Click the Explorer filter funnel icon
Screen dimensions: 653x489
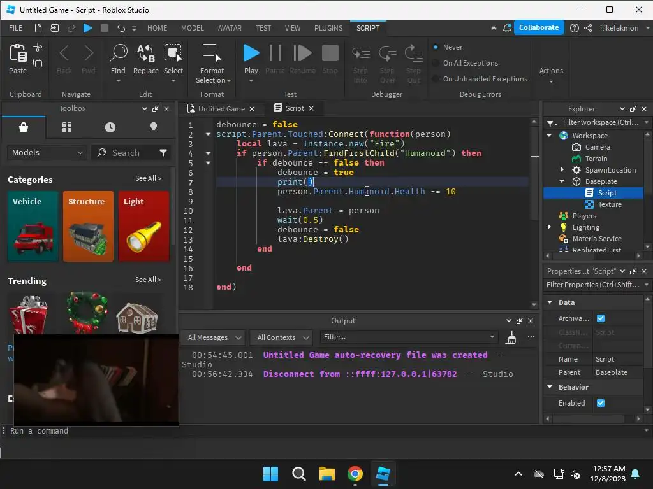point(552,123)
